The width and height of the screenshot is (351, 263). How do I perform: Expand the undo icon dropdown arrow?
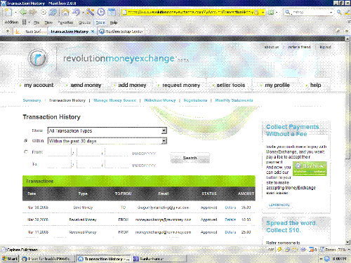tap(82, 12)
